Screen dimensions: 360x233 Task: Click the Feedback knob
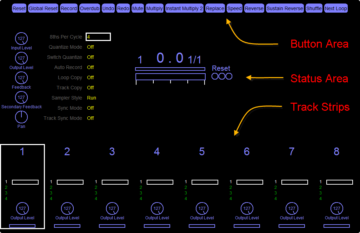click(21, 78)
